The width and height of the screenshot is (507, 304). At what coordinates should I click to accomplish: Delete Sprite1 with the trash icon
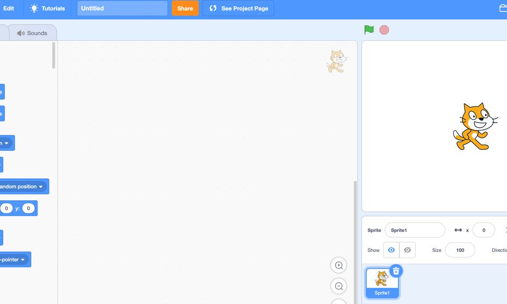(x=396, y=271)
